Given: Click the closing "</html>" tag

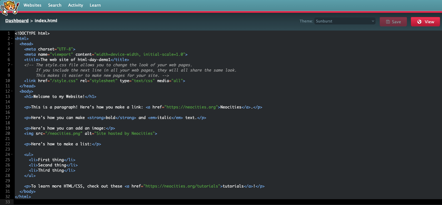Looking at the screenshot, I should tap(23, 197).
